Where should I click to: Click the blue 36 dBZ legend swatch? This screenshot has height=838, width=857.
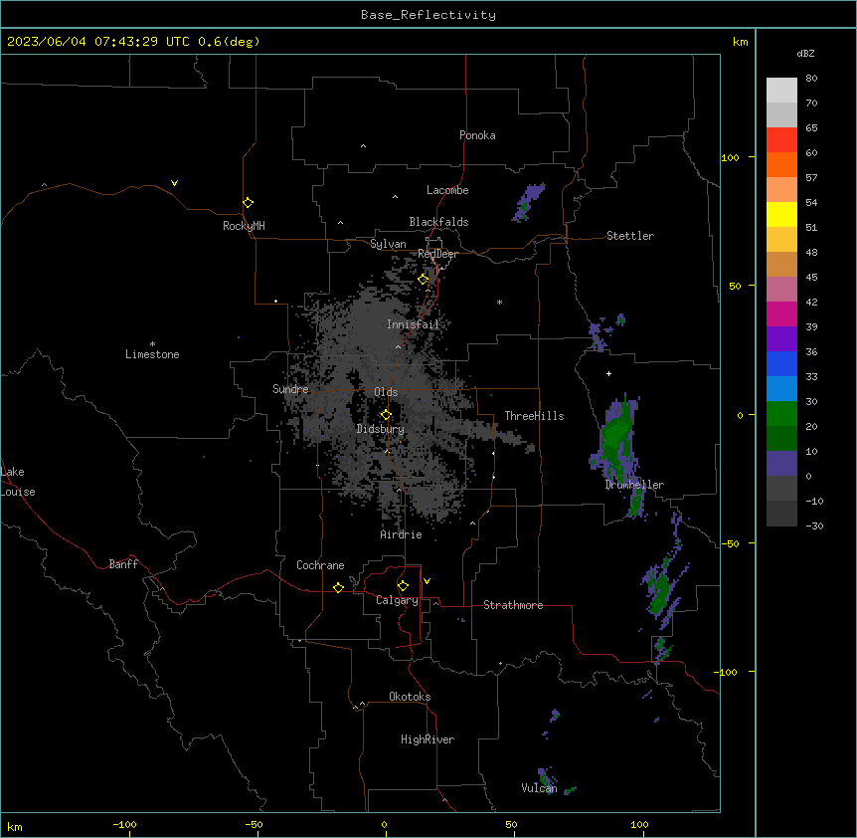781,363
